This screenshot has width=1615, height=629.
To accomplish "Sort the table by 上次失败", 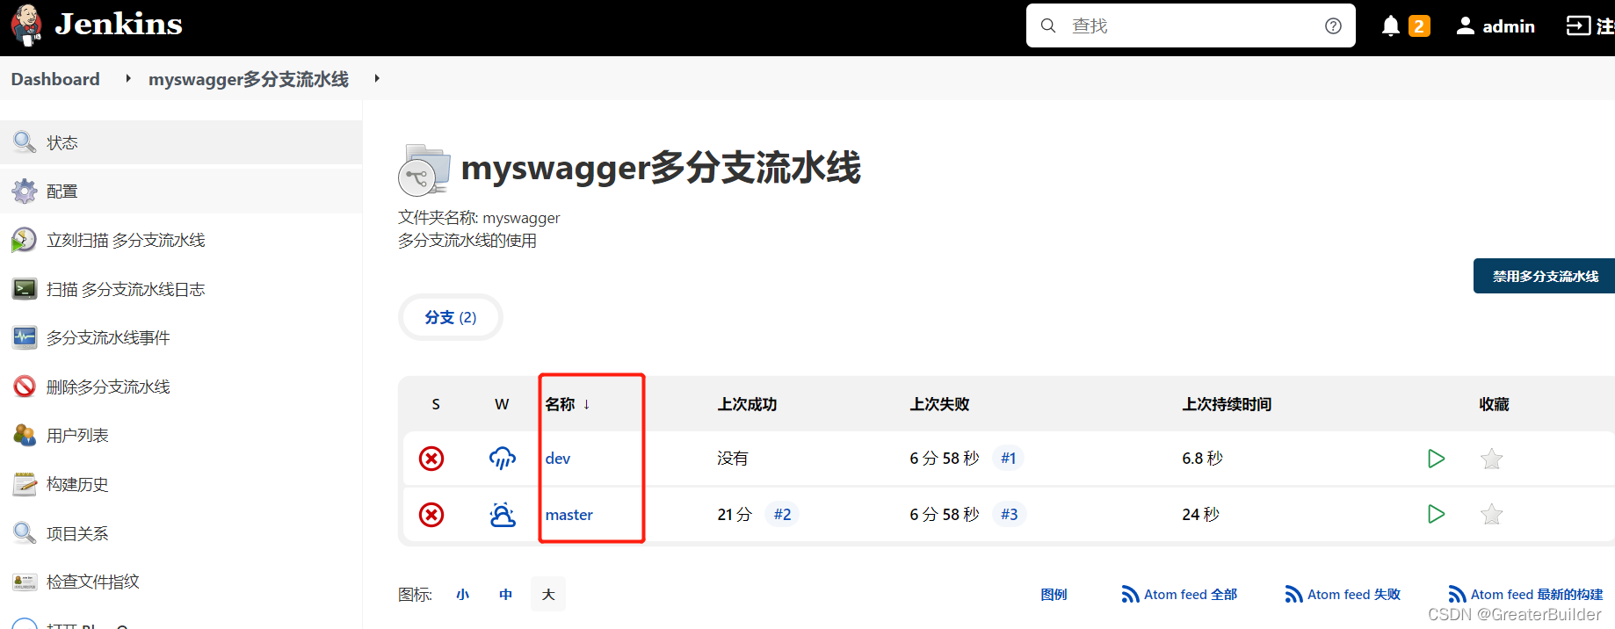I will (x=939, y=404).
